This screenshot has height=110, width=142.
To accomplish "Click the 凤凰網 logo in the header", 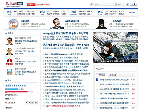I will pyautogui.click(x=11, y=4).
